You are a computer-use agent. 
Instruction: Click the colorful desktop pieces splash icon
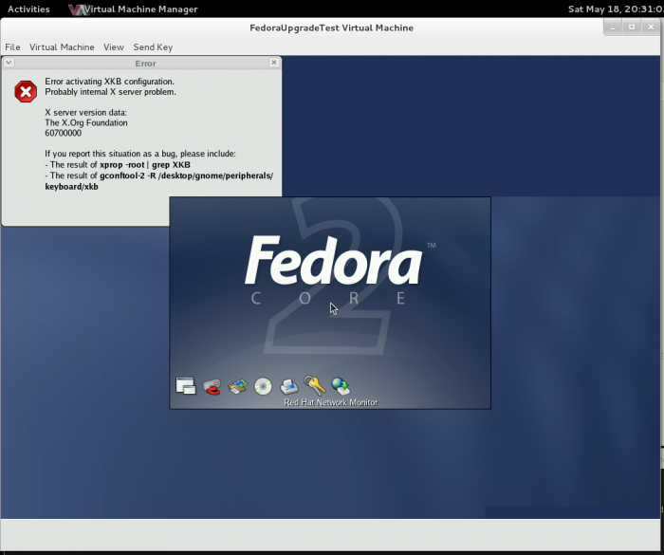[x=238, y=386]
